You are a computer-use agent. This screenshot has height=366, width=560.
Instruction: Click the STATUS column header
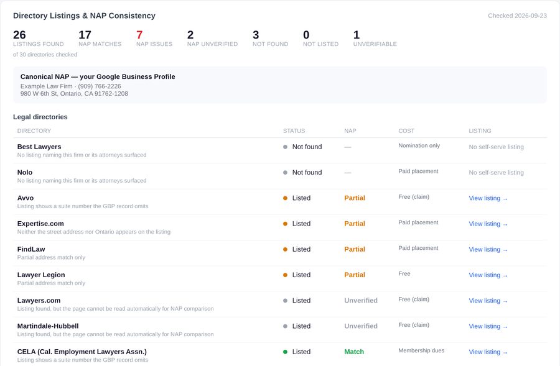[294, 131]
